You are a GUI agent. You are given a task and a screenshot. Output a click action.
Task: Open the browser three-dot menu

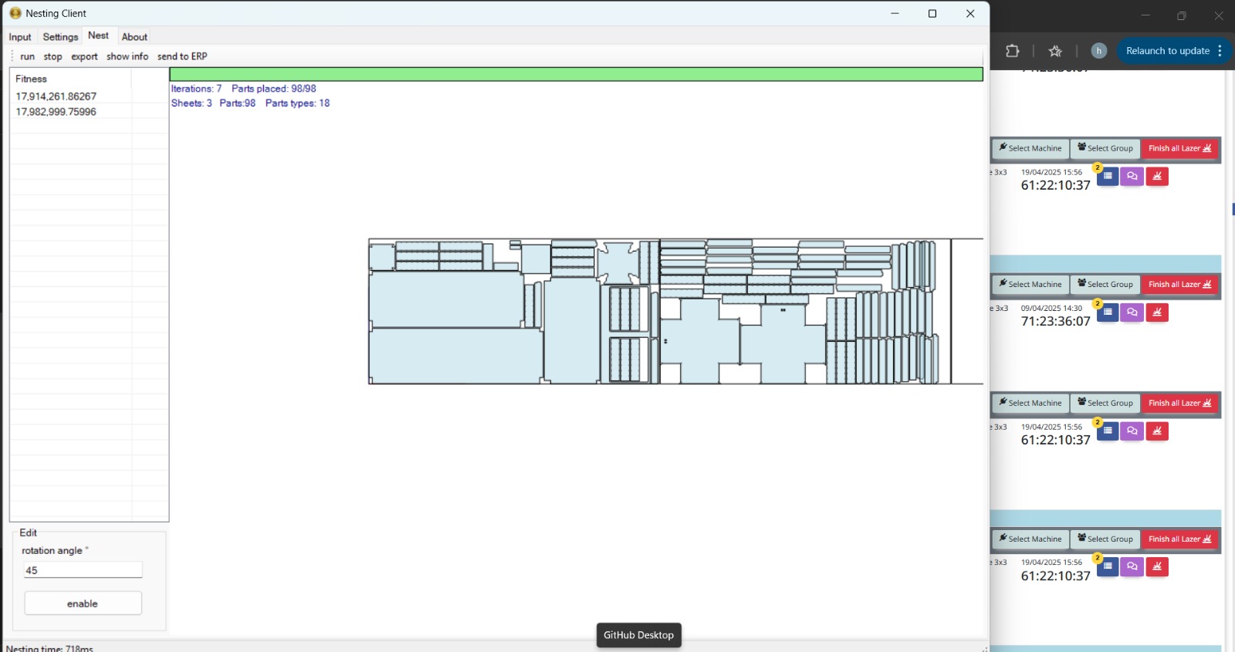coord(1220,51)
